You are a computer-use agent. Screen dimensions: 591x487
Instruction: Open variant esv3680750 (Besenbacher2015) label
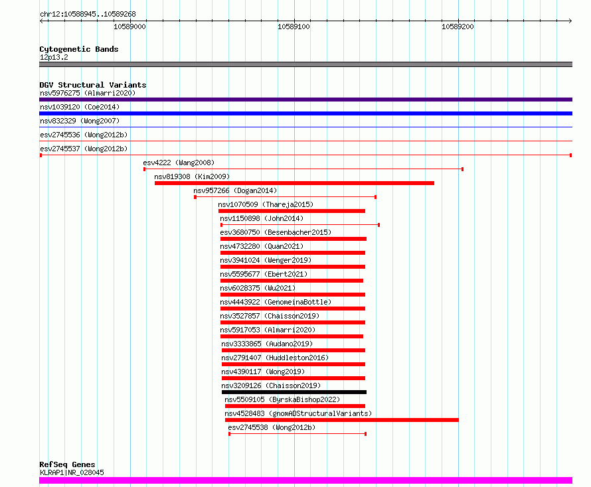click(x=276, y=232)
